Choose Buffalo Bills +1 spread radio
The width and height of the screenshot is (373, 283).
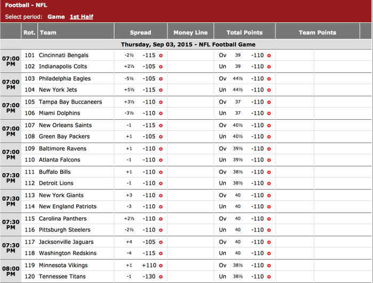[161, 172]
